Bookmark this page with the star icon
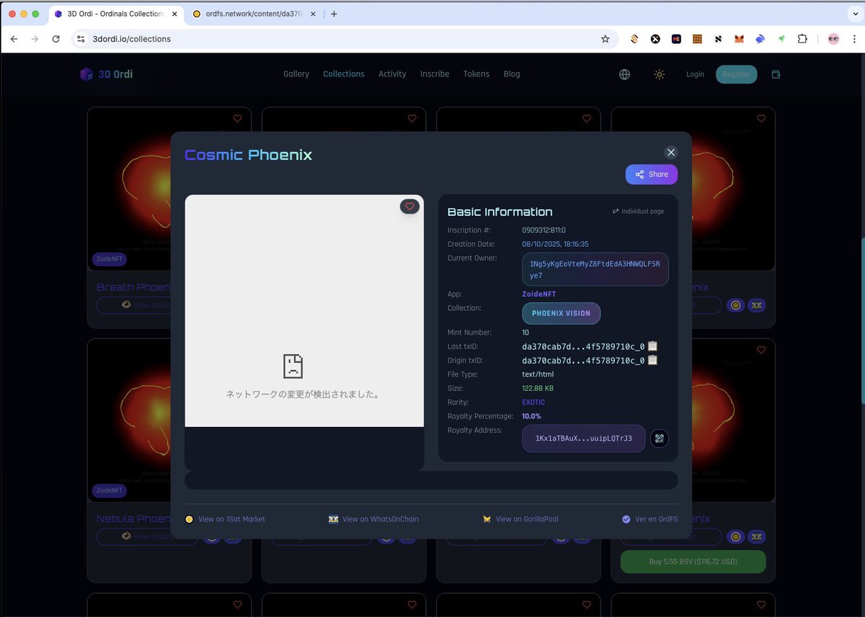 605,39
